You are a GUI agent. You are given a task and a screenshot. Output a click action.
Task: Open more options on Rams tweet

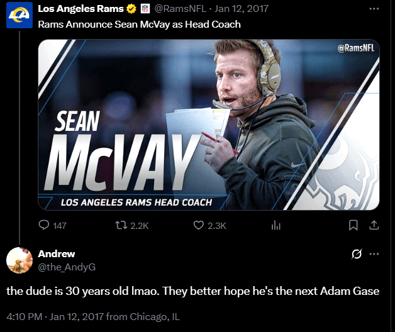click(x=374, y=9)
